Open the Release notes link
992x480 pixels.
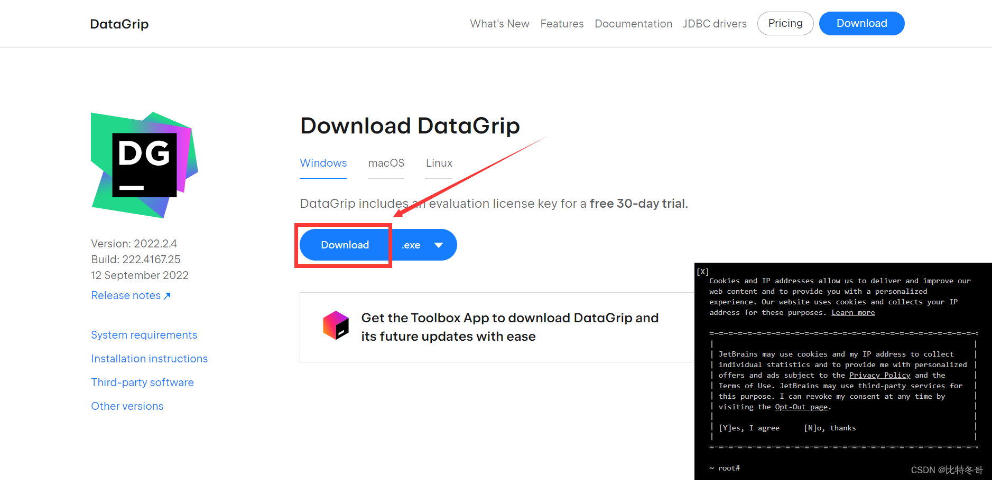[x=125, y=295]
